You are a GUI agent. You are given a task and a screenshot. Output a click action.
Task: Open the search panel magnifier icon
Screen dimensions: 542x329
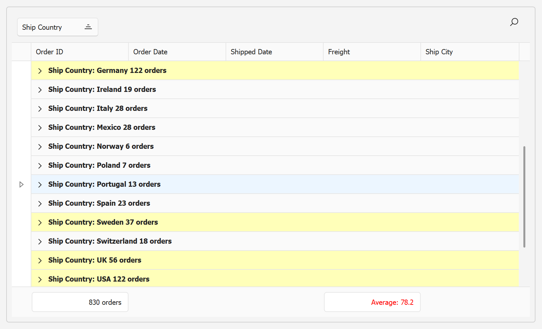click(x=514, y=22)
